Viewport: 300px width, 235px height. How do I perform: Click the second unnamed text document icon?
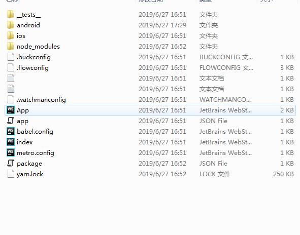[11, 89]
